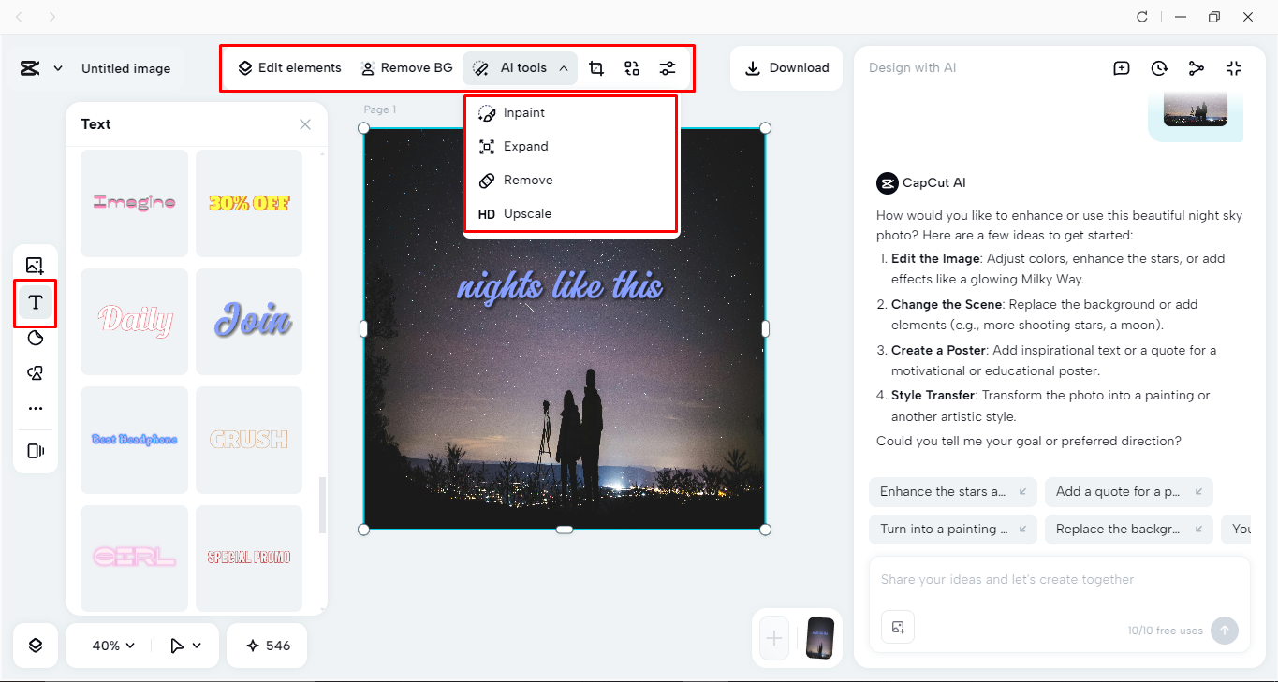Click the Turn into a painting suggestion chip
This screenshot has width=1278, height=682.
[953, 530]
